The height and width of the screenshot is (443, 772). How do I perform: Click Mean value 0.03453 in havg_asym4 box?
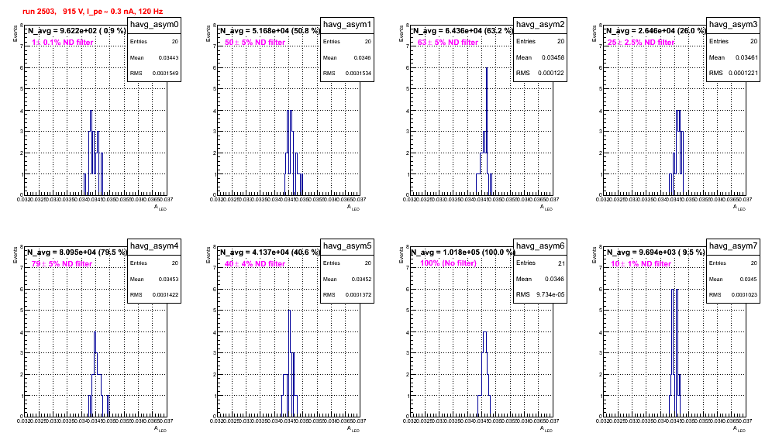point(168,279)
